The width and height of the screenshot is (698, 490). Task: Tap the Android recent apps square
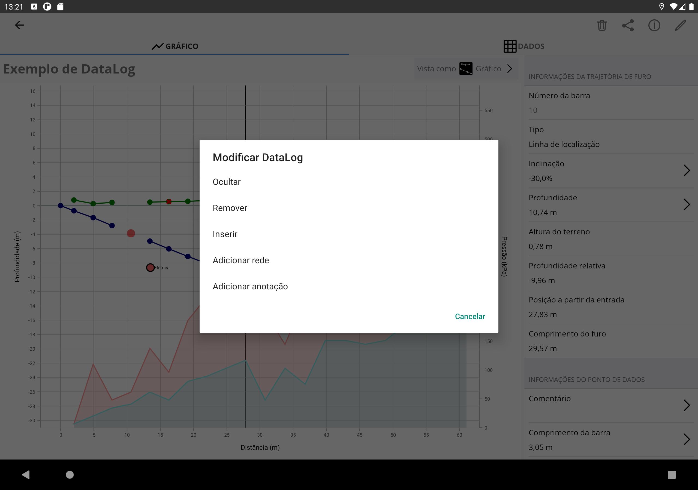click(672, 474)
